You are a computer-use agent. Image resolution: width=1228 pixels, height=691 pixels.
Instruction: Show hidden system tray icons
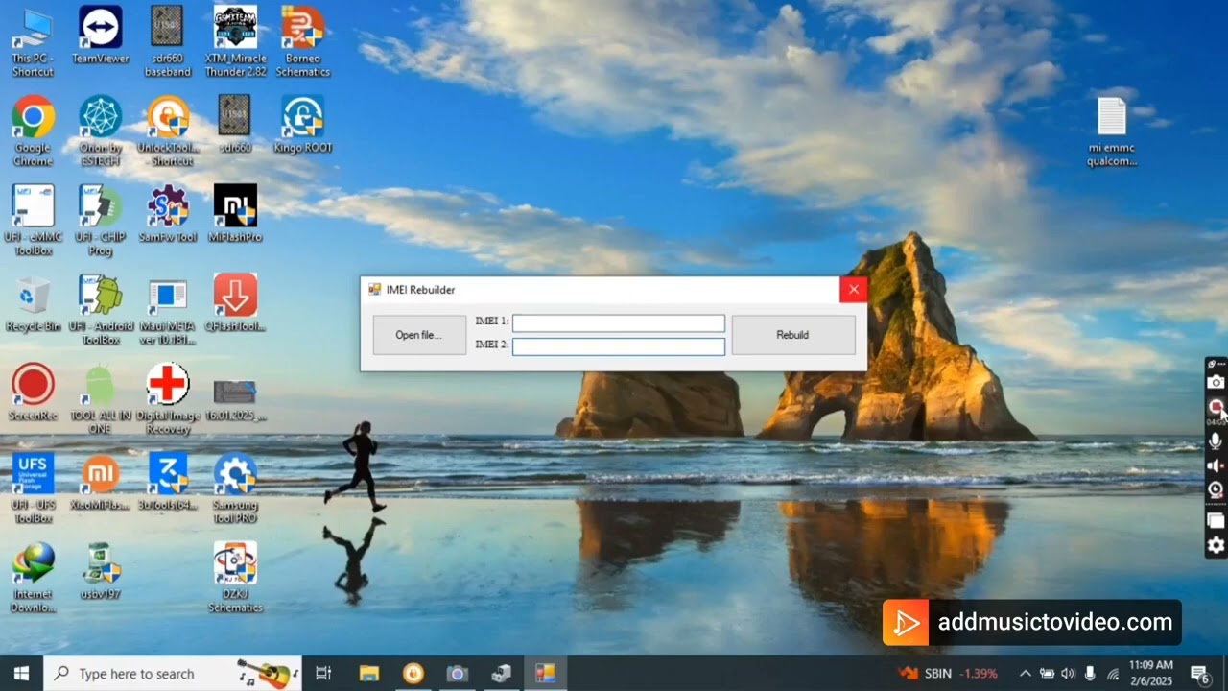click(1025, 674)
